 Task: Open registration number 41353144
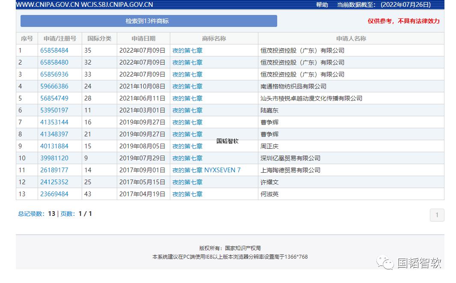pyautogui.click(x=54, y=122)
